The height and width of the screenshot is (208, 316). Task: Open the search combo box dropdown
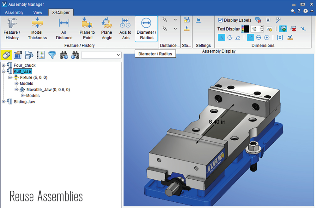coord(118,55)
